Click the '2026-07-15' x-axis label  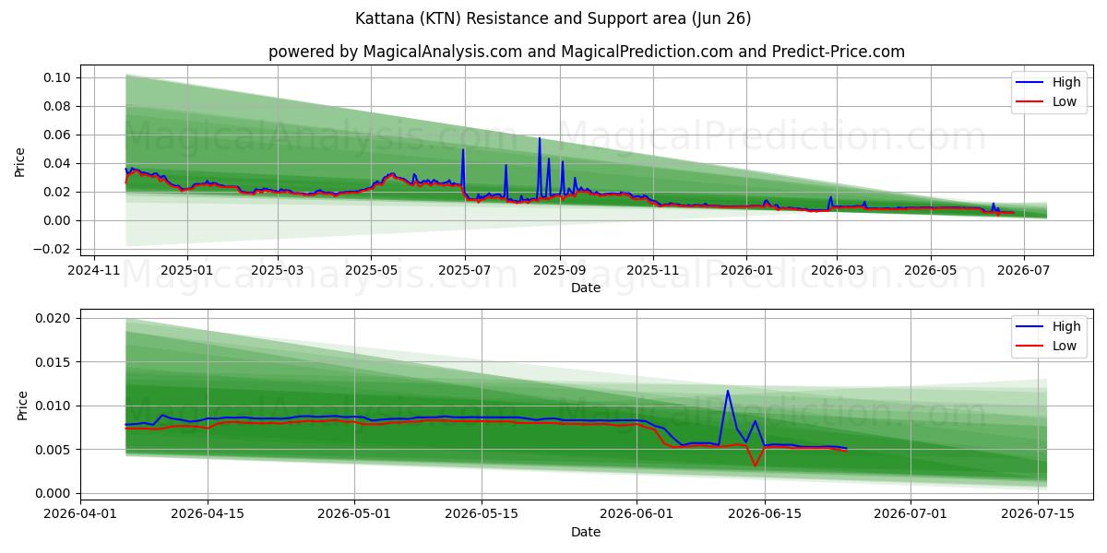point(1038,516)
